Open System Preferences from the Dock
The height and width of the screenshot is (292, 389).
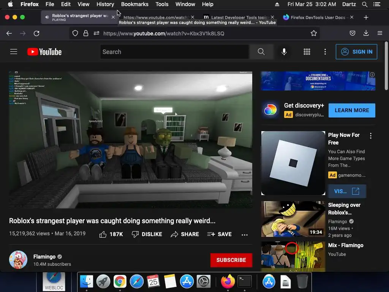coord(204,282)
